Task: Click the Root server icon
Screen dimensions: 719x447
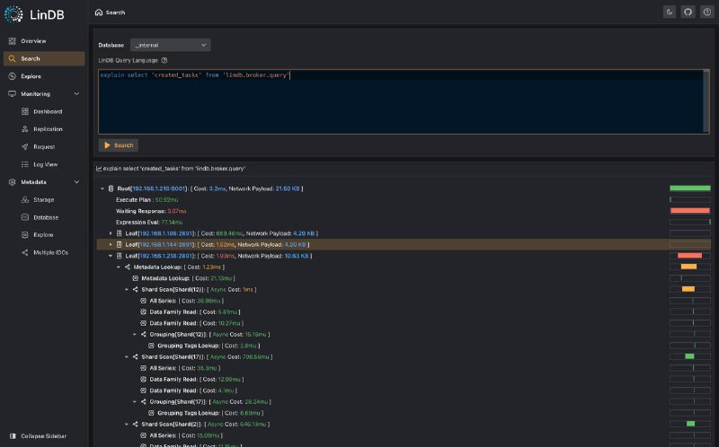Action: click(111, 188)
